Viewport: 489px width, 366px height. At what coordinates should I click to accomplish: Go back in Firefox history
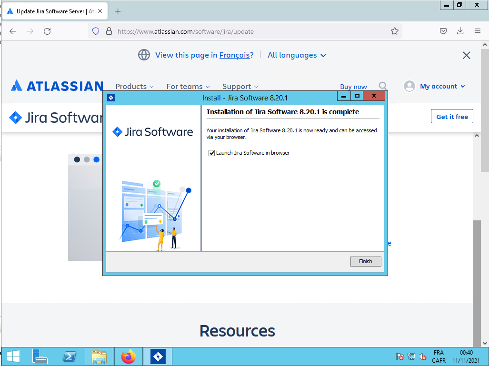pos(13,31)
